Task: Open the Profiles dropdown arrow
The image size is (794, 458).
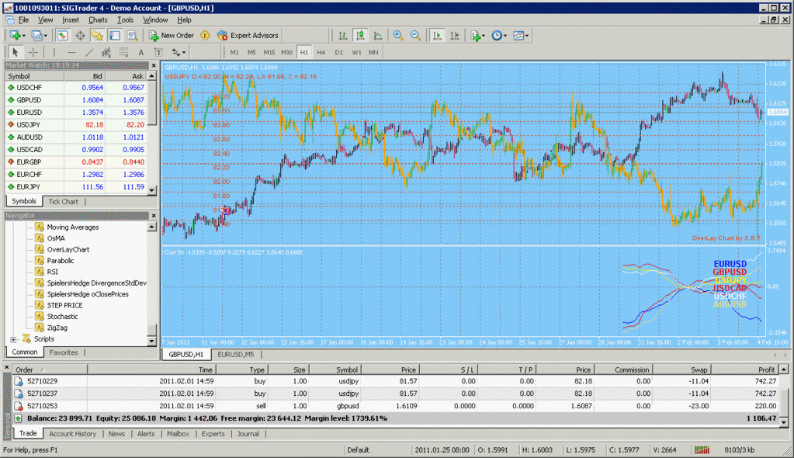Action: tap(46, 36)
